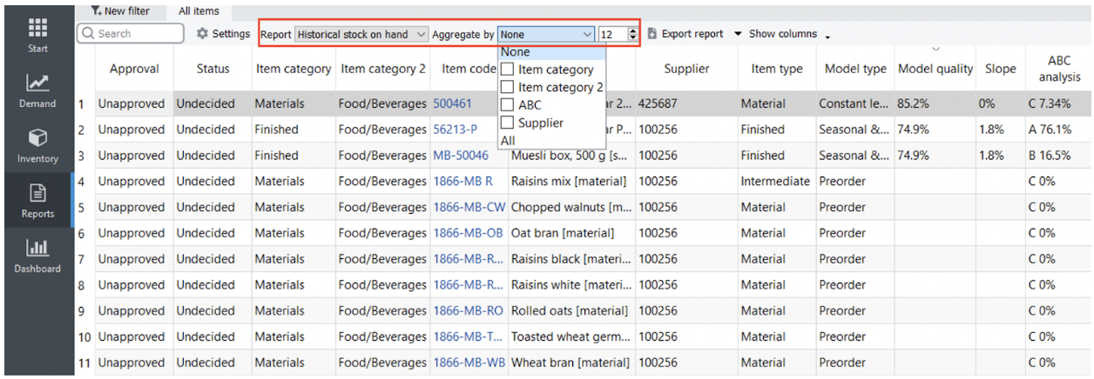Tick the Supplier checkbox in dropdown
The width and height of the screenshot is (1094, 379).
[507, 123]
